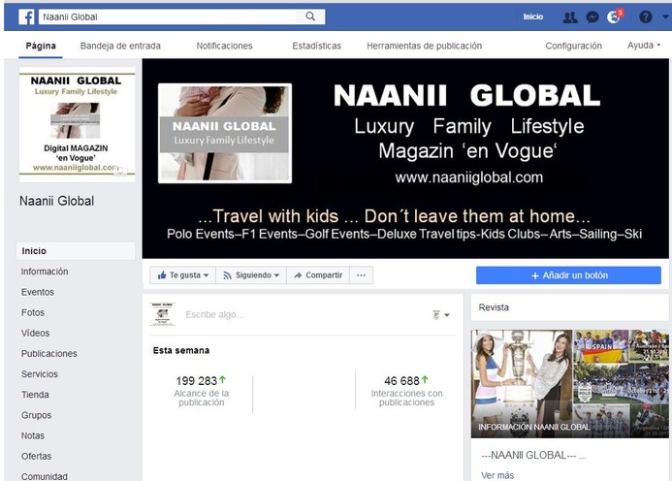
Task: Open Notas in the sidebar
Action: [33, 435]
